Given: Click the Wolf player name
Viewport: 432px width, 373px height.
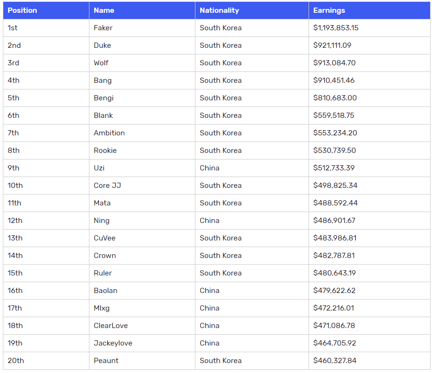Looking at the screenshot, I should coord(101,63).
